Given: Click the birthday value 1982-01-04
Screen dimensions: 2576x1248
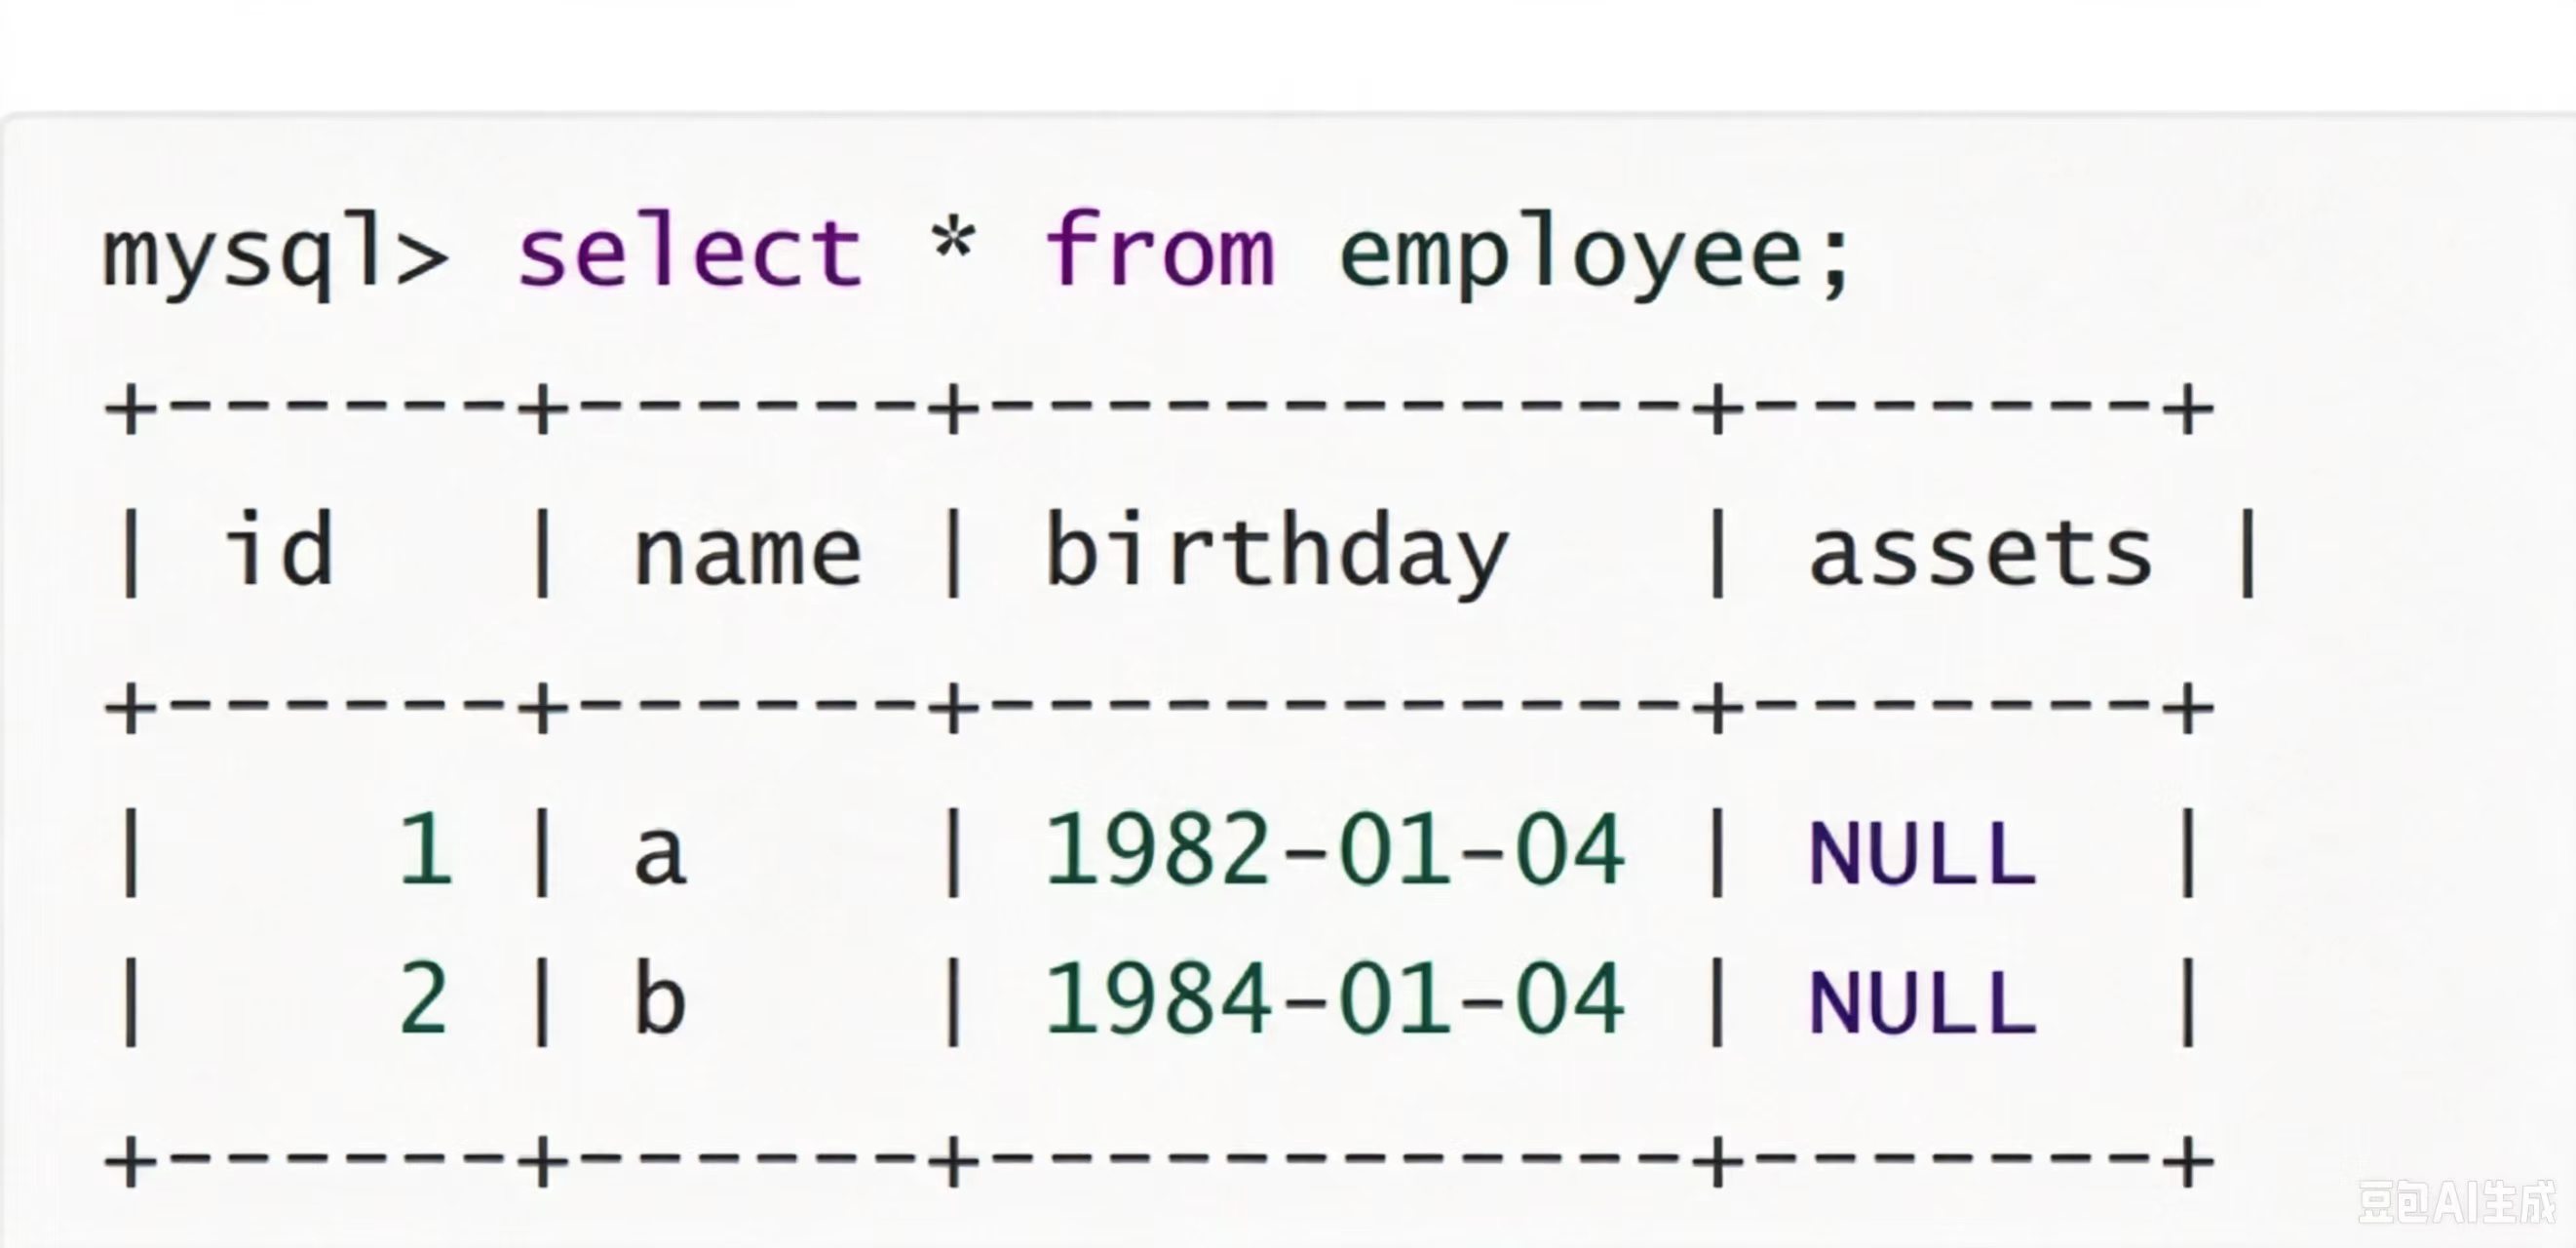Looking at the screenshot, I should 1335,849.
